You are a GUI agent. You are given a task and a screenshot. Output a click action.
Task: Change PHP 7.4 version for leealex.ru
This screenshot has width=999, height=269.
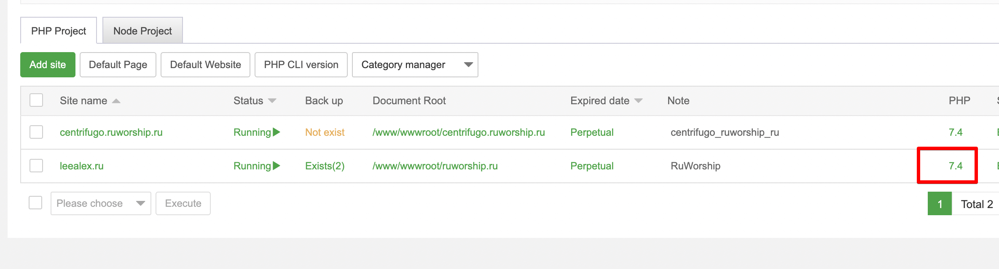(x=955, y=166)
